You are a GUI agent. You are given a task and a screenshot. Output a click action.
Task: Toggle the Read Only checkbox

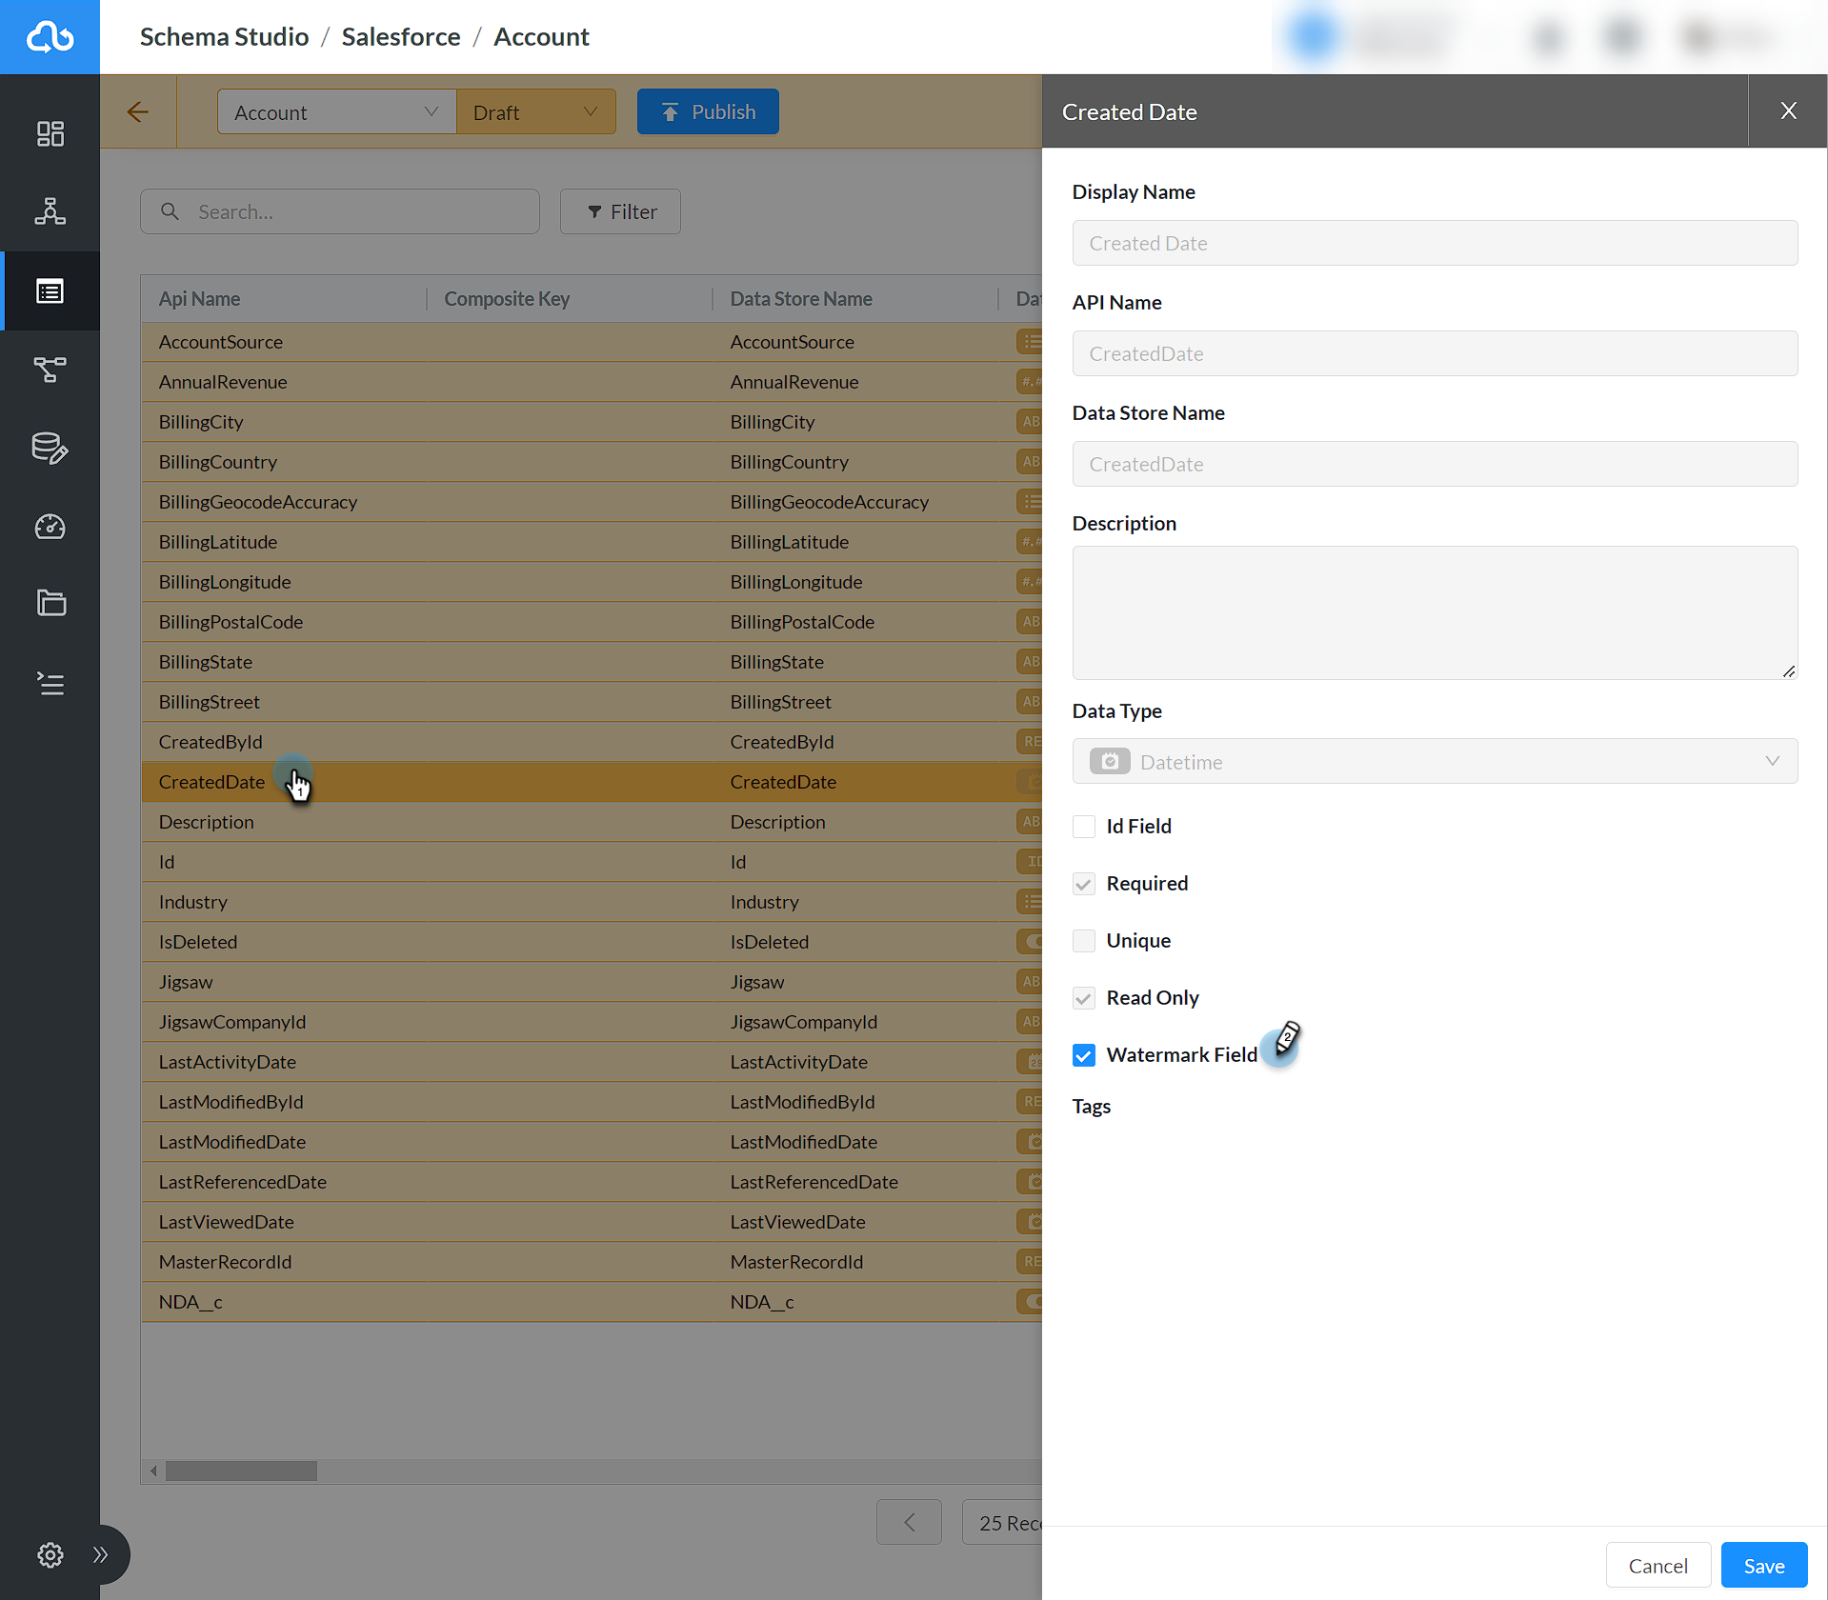point(1083,998)
